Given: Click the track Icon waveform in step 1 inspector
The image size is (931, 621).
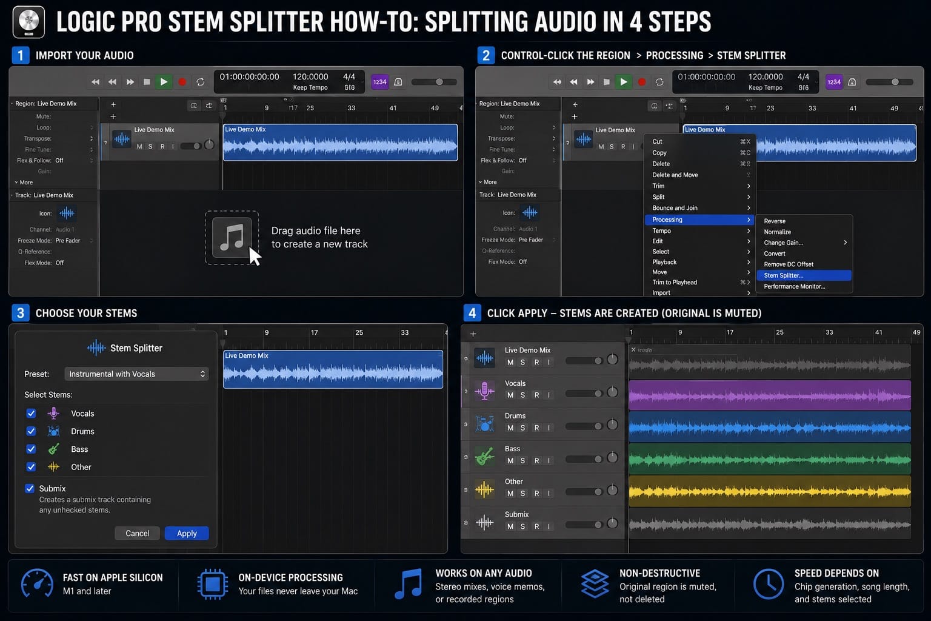Looking at the screenshot, I should point(67,213).
